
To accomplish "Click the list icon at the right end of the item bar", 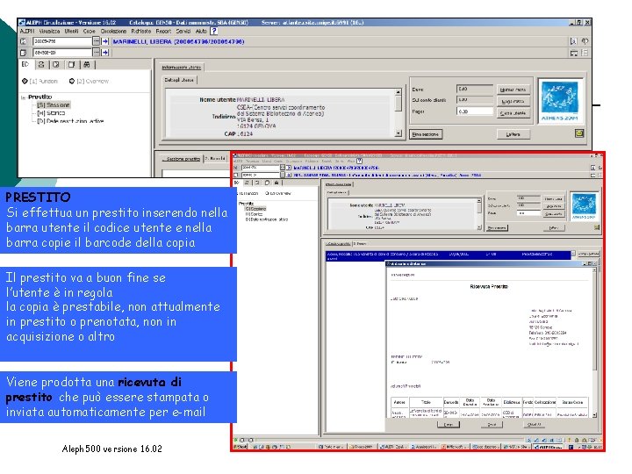I will click(585, 53).
